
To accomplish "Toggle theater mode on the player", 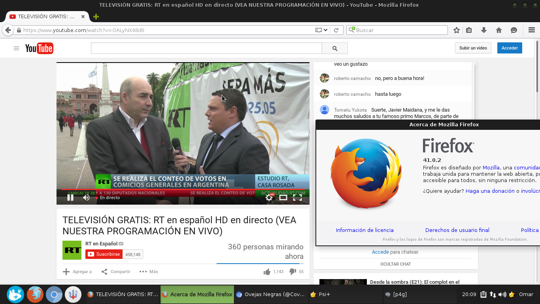I will [283, 198].
